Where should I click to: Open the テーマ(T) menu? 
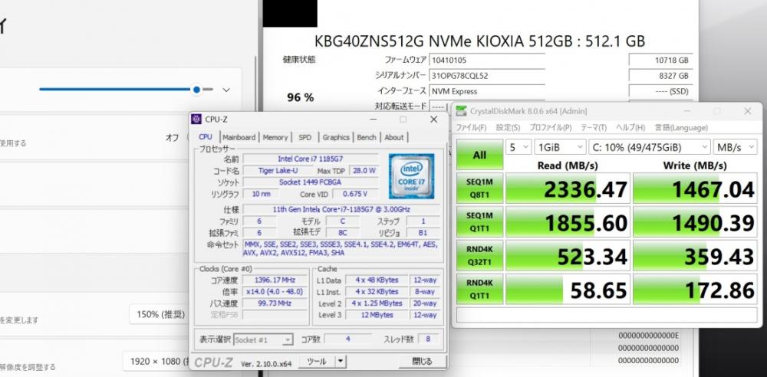tap(594, 128)
